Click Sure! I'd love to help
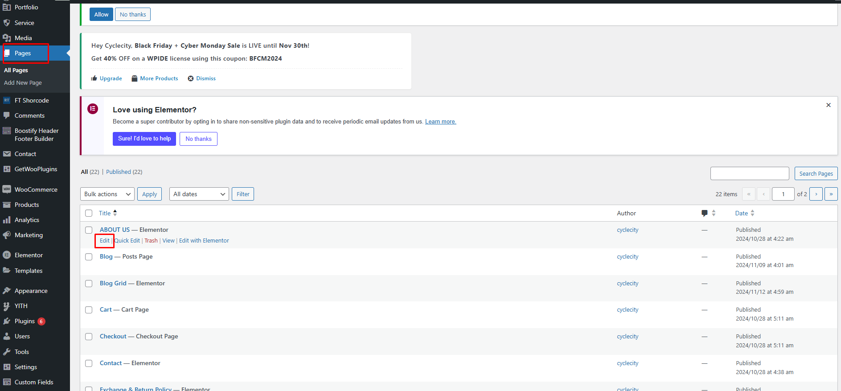 [144, 139]
